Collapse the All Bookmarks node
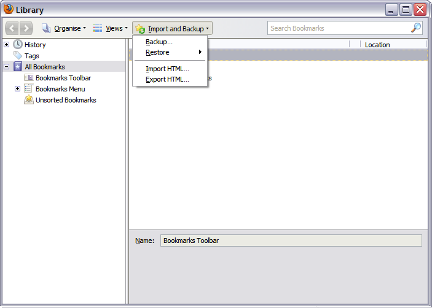 pos(7,66)
